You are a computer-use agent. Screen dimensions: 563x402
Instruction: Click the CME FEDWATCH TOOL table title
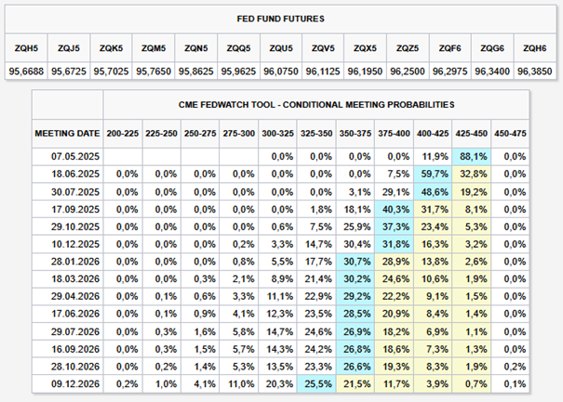[x=316, y=105]
